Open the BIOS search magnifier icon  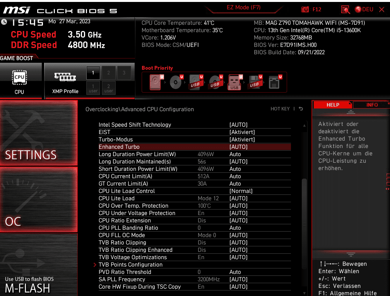click(x=345, y=9)
